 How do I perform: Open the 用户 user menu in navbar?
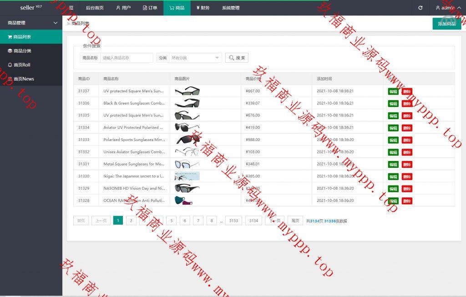[x=123, y=8]
